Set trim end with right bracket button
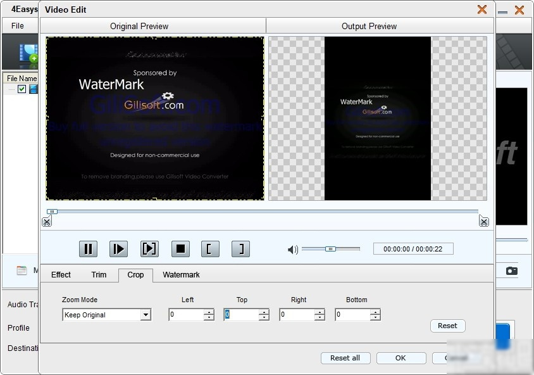534x375 pixels. 240,249
